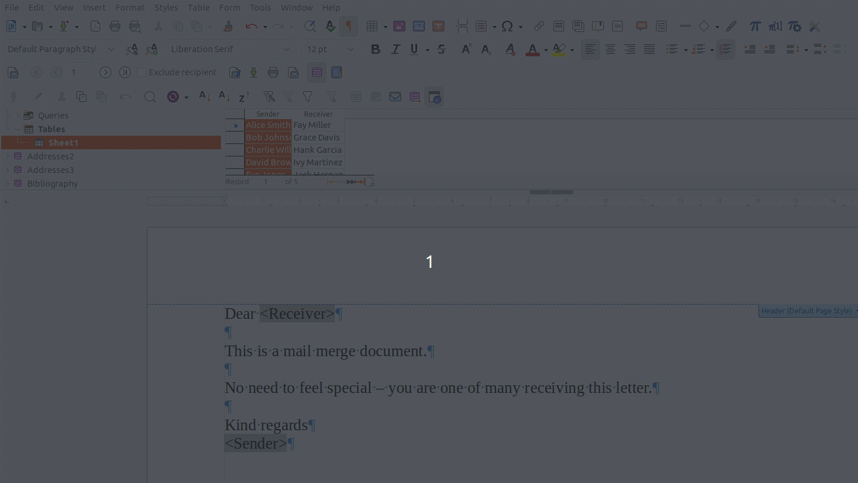Open the Font Name dropdown

[x=286, y=49]
